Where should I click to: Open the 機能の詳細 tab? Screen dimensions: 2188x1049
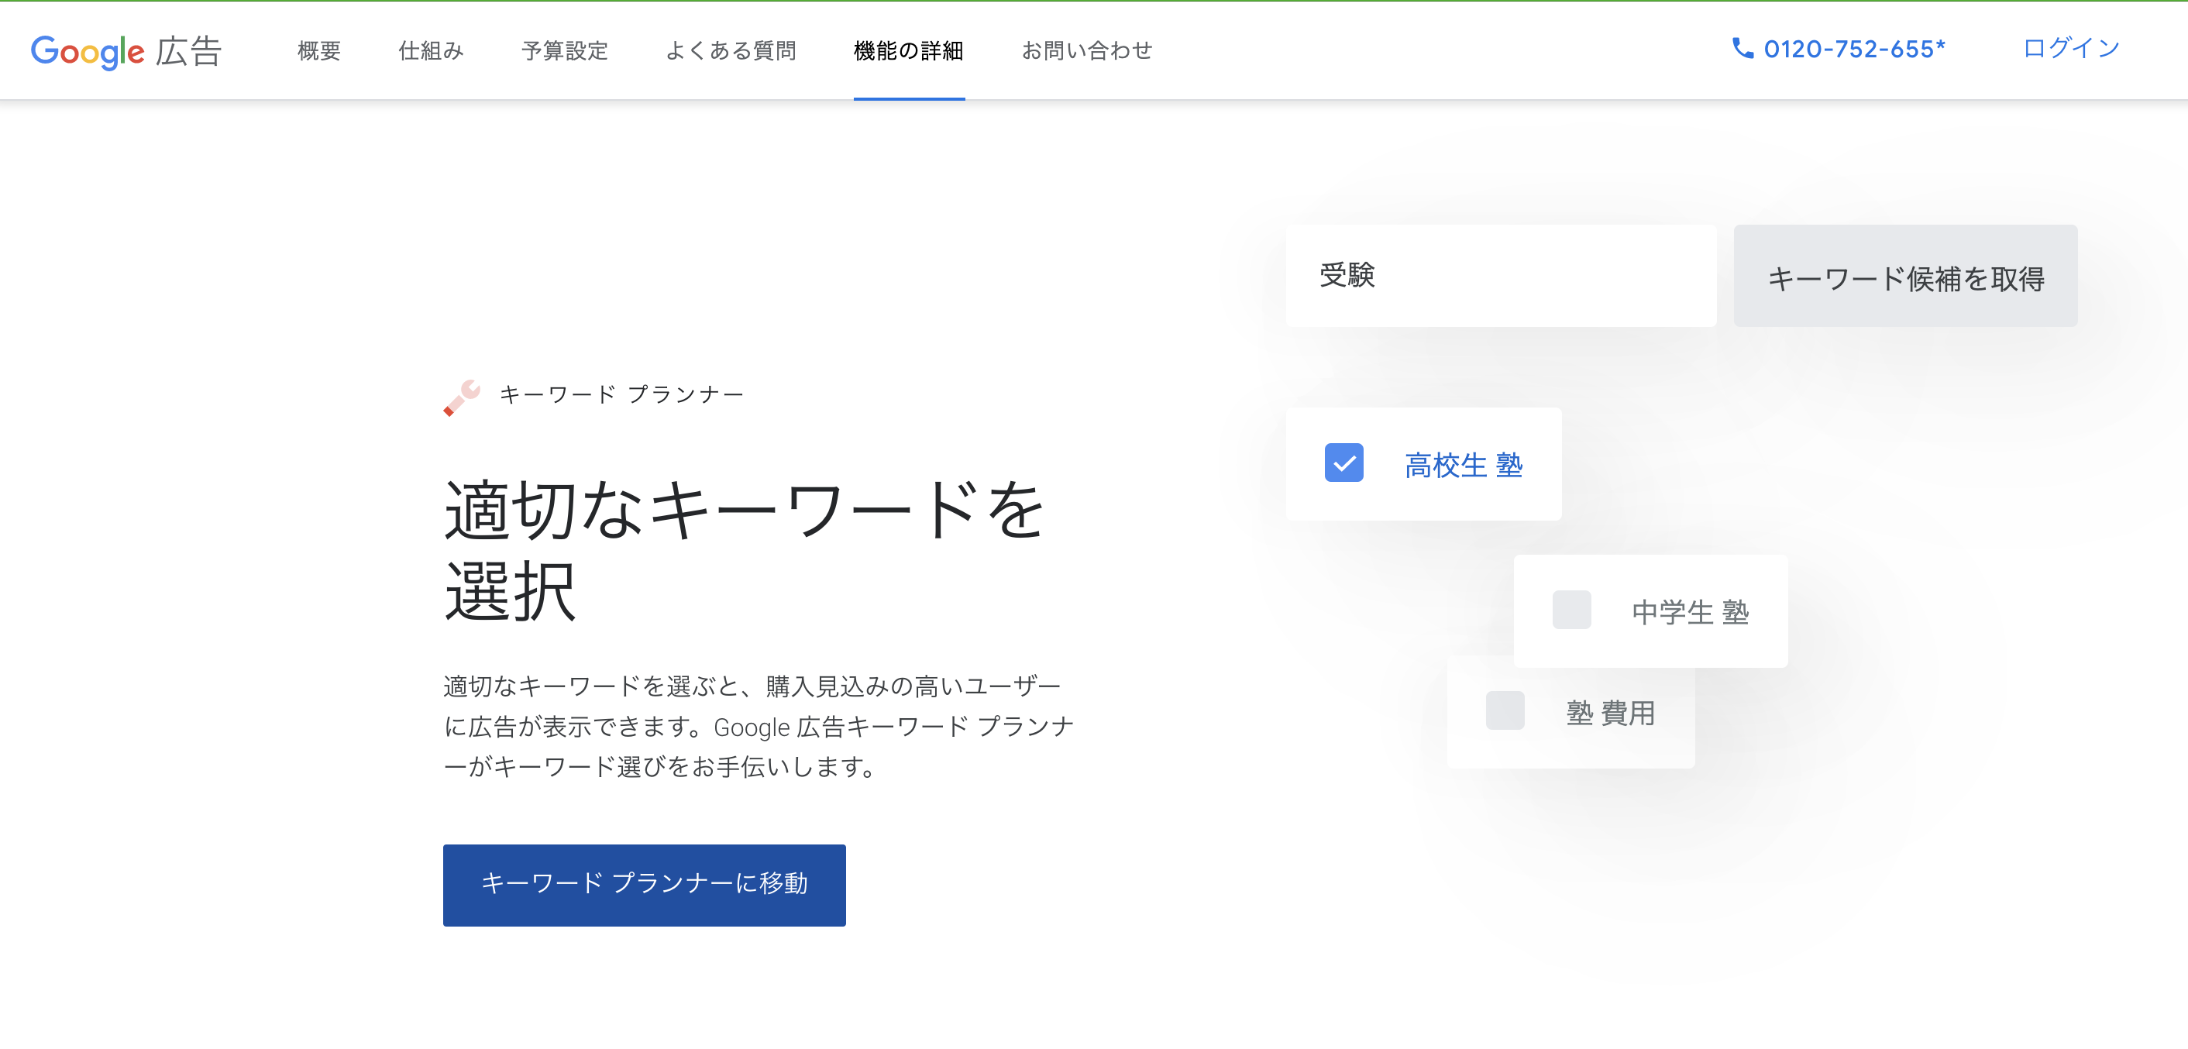point(909,51)
